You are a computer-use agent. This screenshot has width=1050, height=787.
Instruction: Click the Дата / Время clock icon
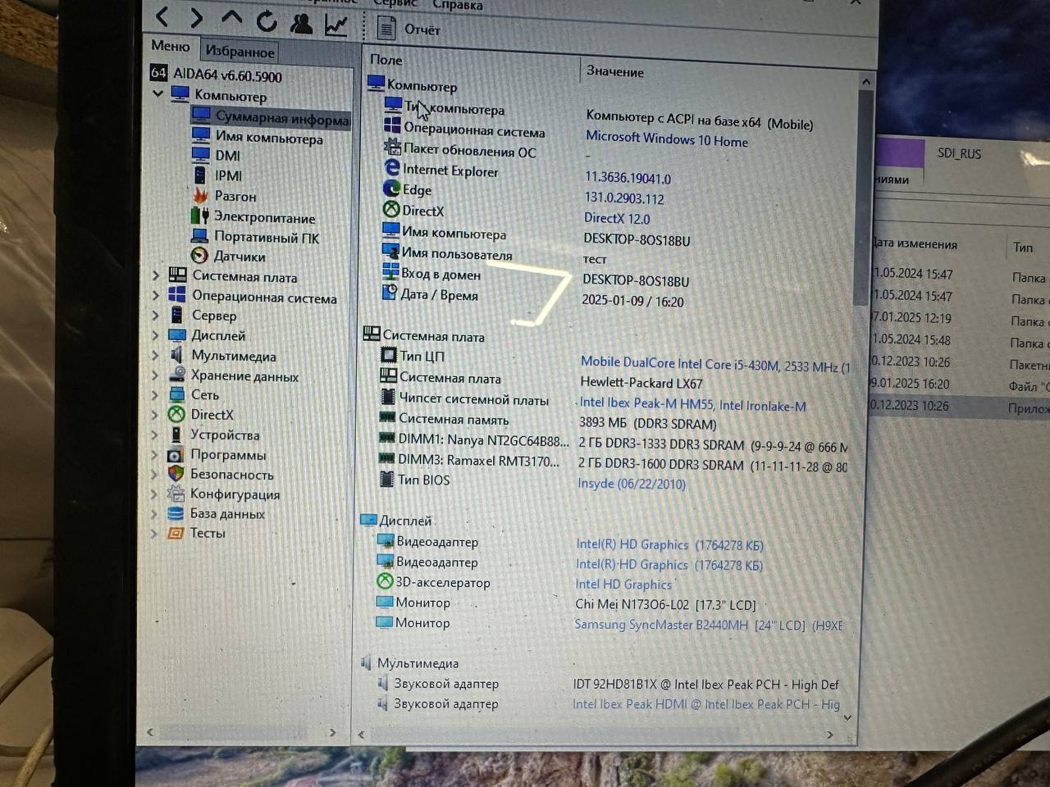[x=390, y=292]
